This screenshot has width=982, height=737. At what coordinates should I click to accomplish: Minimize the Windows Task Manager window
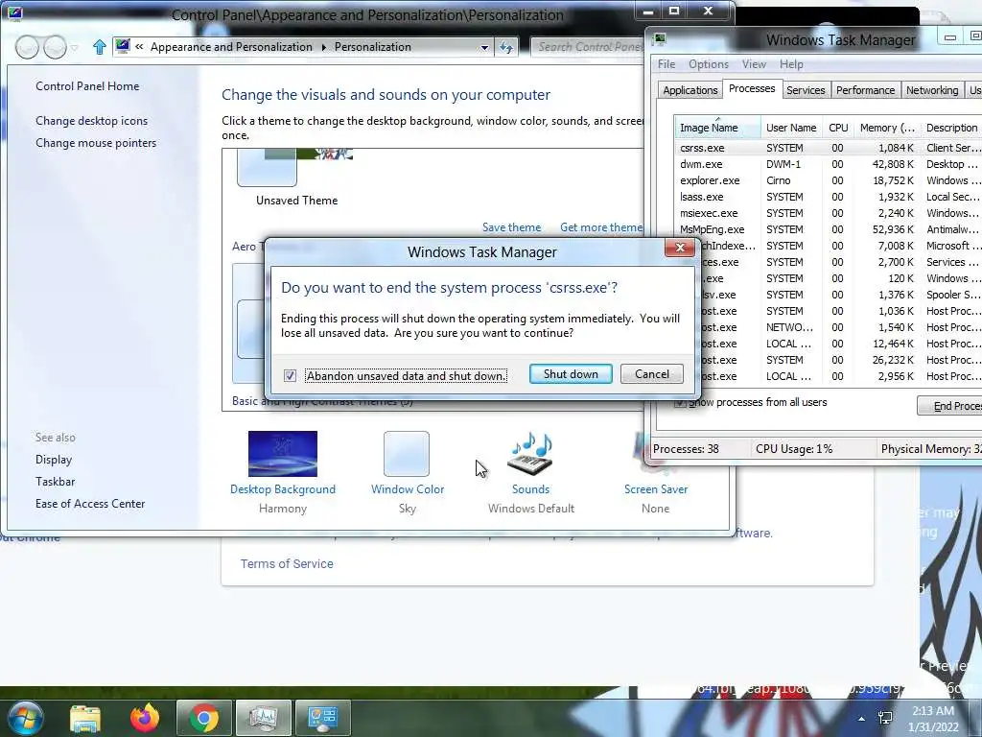coord(950,37)
